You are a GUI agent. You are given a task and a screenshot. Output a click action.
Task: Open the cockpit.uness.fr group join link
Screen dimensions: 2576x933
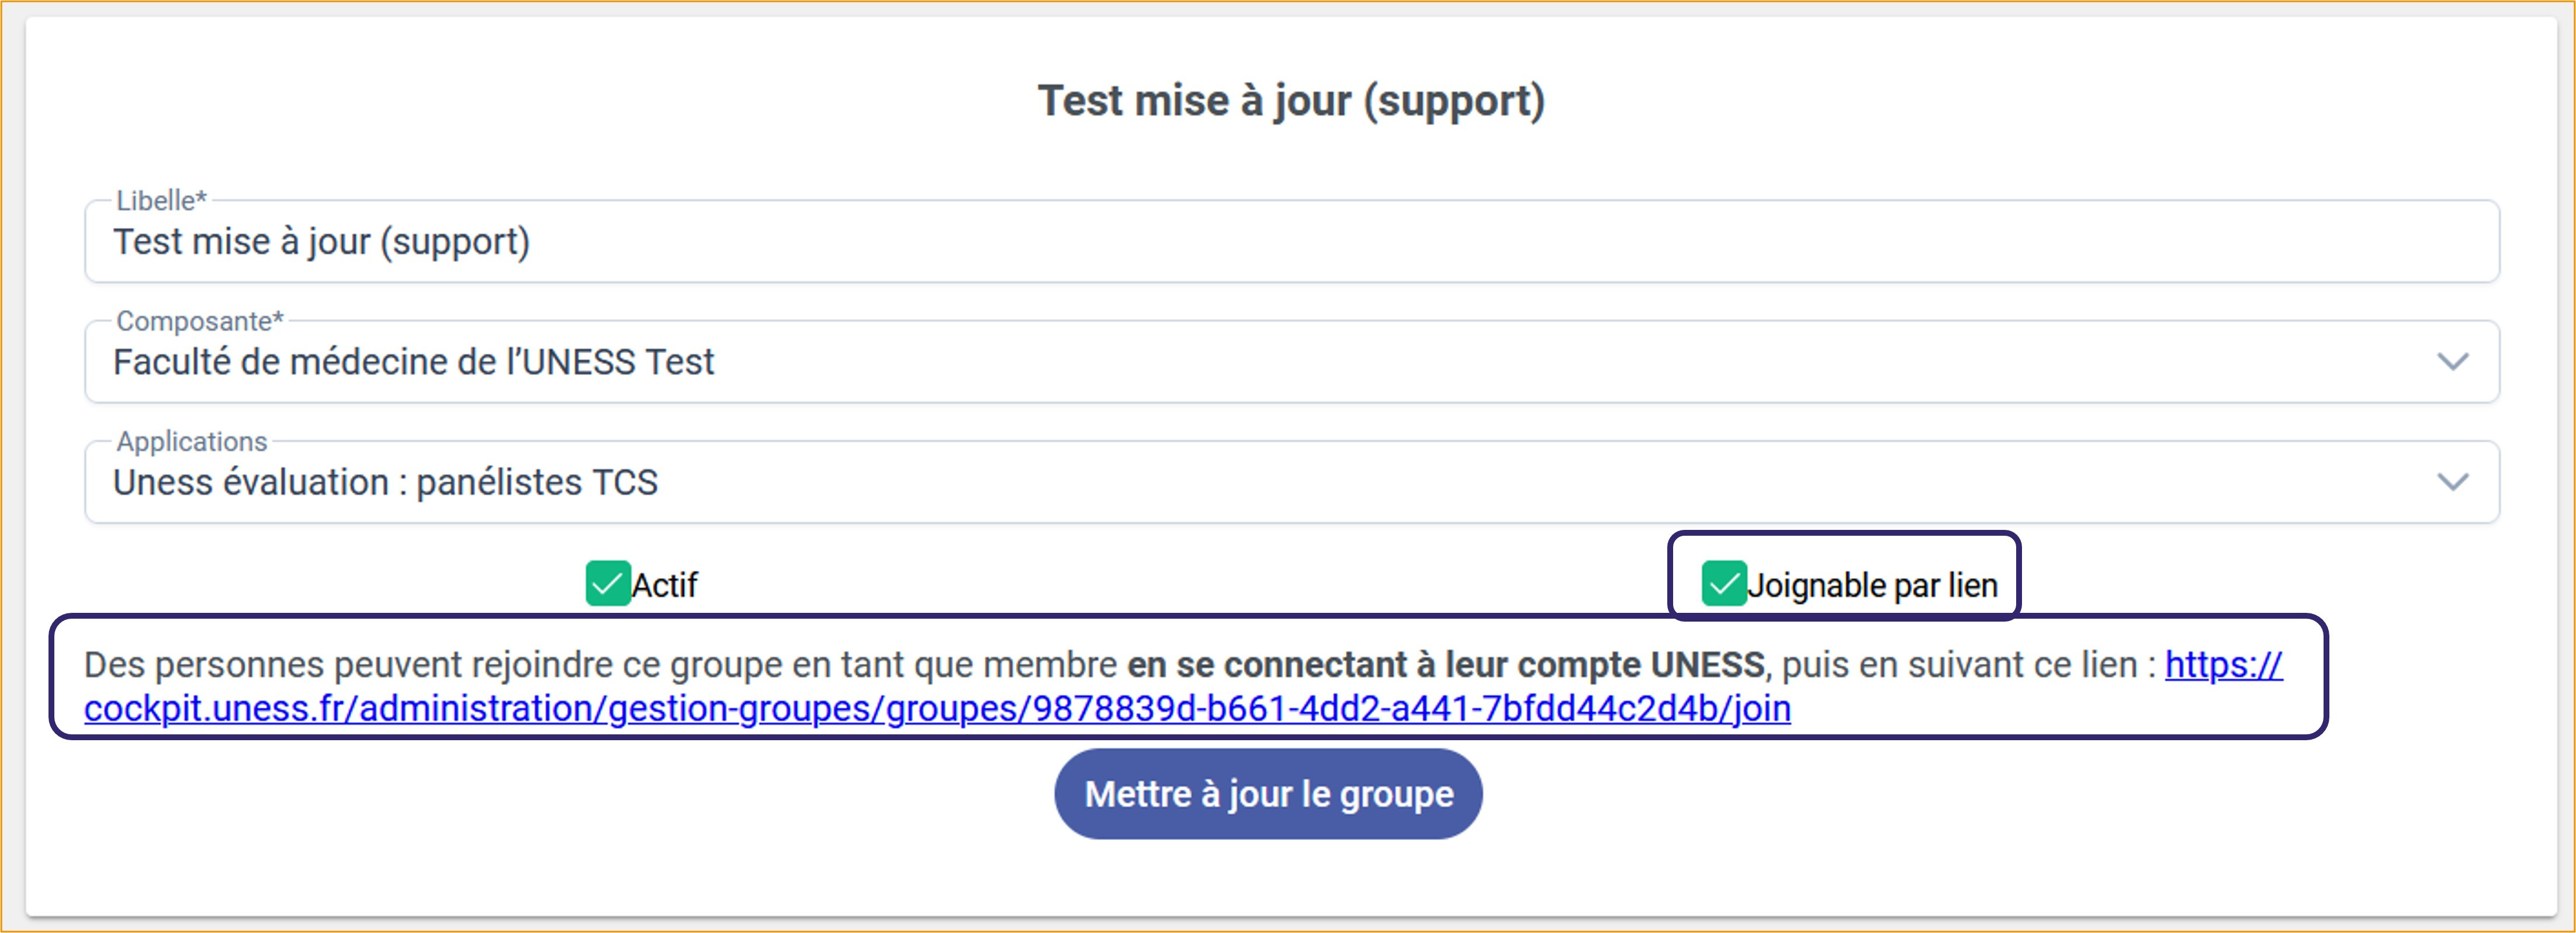pyautogui.click(x=937, y=709)
